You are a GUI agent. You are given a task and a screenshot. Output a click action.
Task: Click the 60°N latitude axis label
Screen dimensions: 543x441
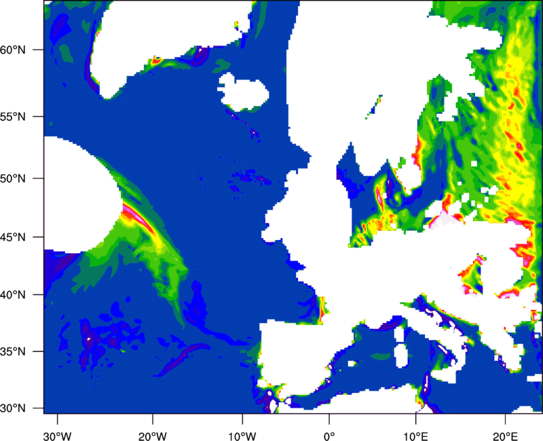19,50
